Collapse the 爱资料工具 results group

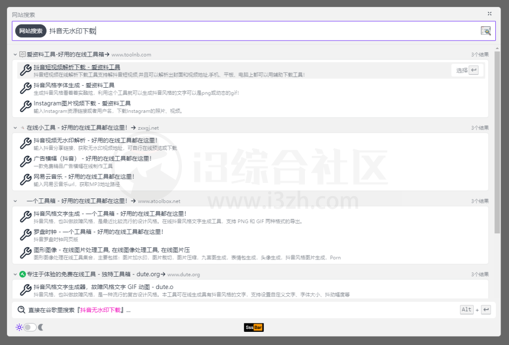[15, 55]
